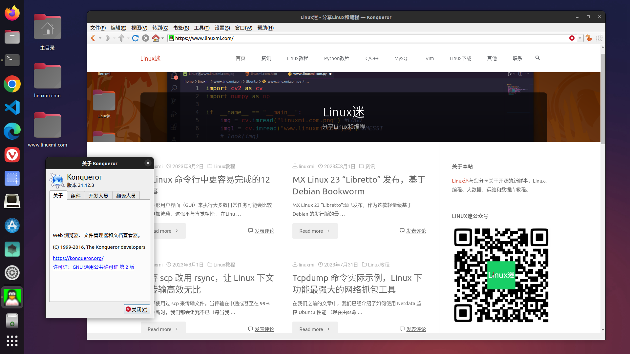Open the 视图(V) menu
The image size is (630, 354).
click(139, 28)
